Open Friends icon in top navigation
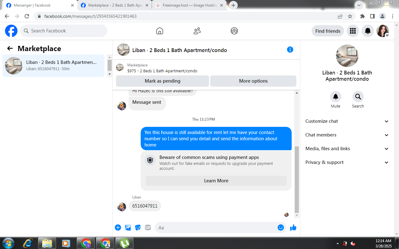The height and width of the screenshot is (249, 399). click(197, 31)
